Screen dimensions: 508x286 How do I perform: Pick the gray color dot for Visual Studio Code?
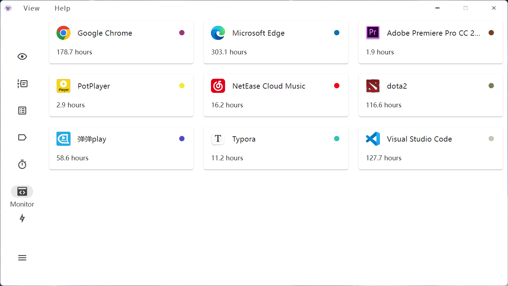coord(491,139)
